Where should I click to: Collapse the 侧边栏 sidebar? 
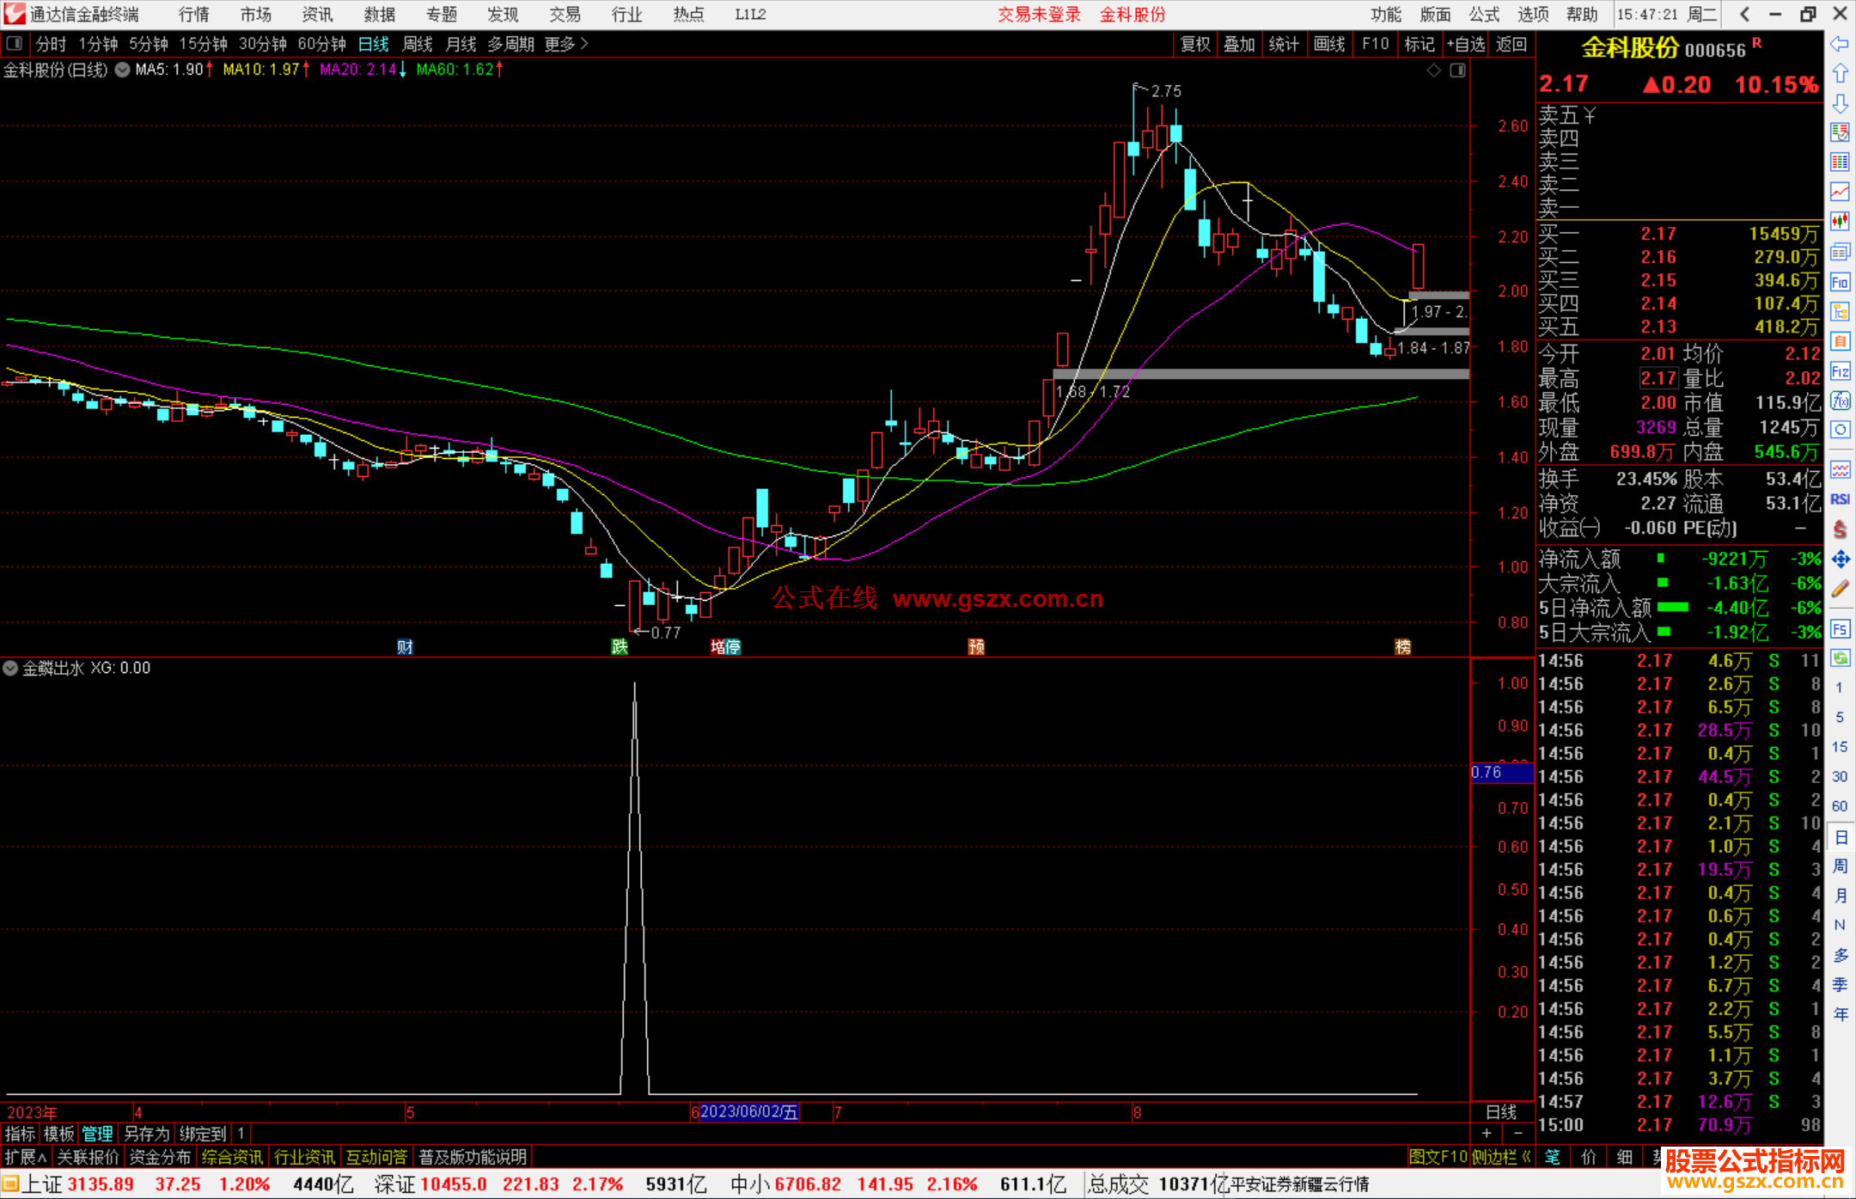click(x=1502, y=1157)
